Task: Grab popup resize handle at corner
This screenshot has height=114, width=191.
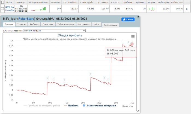Action: tap(138, 111)
